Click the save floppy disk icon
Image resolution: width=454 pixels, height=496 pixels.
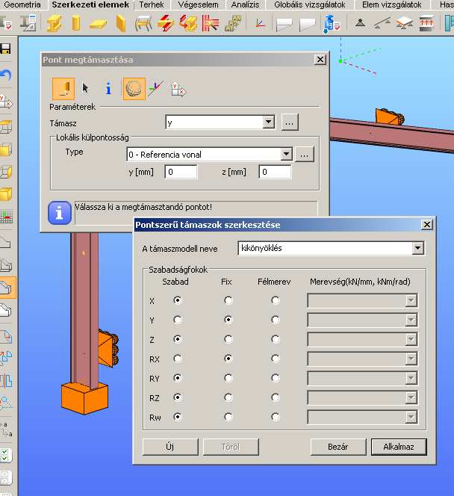[x=5, y=49]
